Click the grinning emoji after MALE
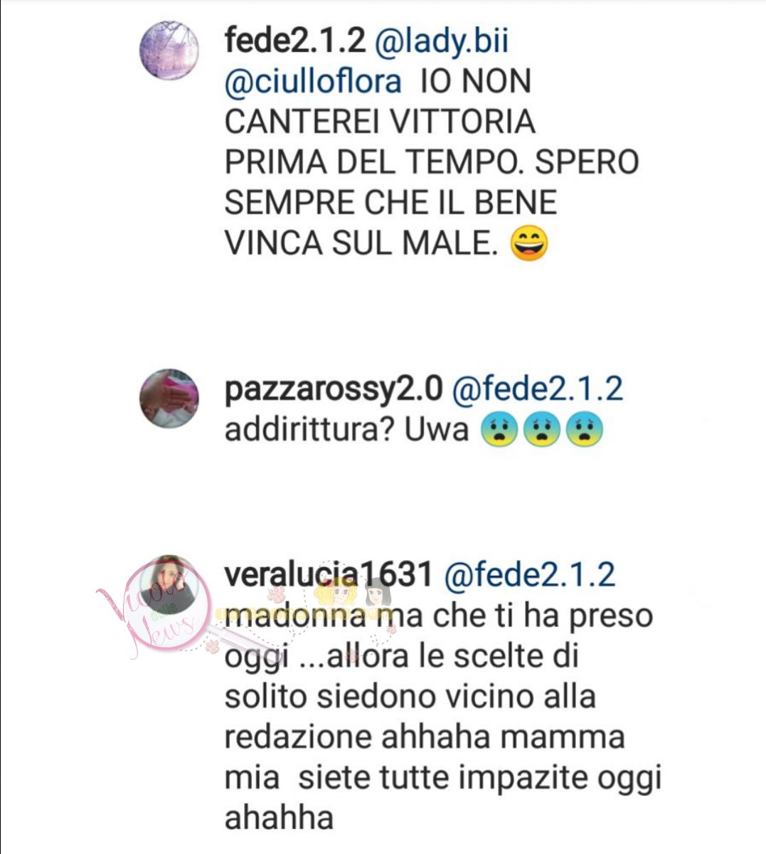 [530, 243]
